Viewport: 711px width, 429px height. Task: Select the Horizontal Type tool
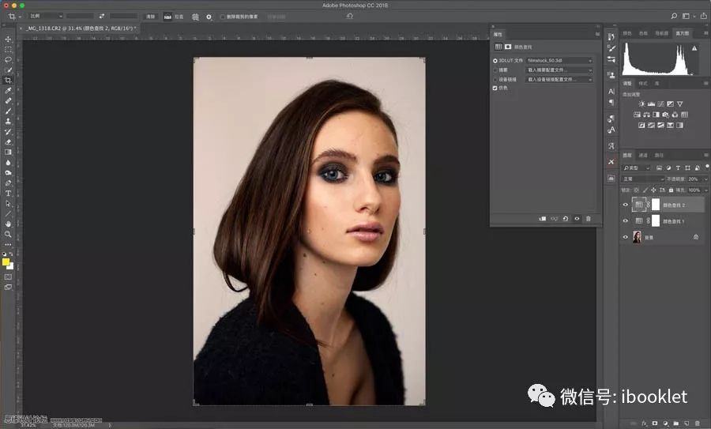tap(8, 193)
